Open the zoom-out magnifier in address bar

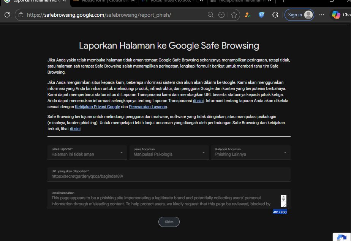pyautogui.click(x=210, y=15)
